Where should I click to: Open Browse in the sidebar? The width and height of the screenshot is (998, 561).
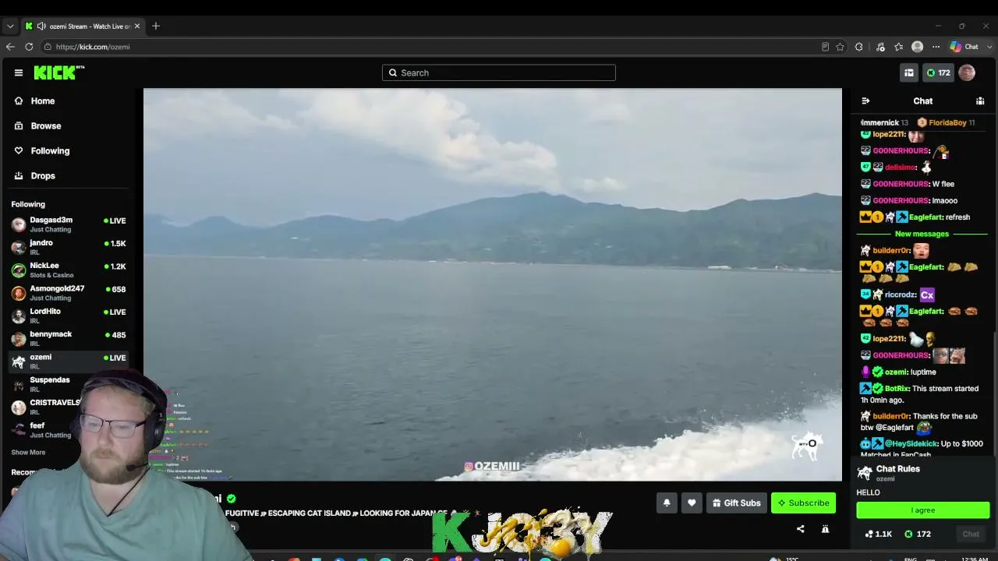(x=46, y=125)
